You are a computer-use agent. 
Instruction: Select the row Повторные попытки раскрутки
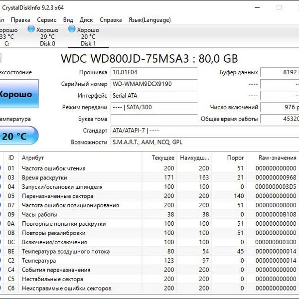149,223
